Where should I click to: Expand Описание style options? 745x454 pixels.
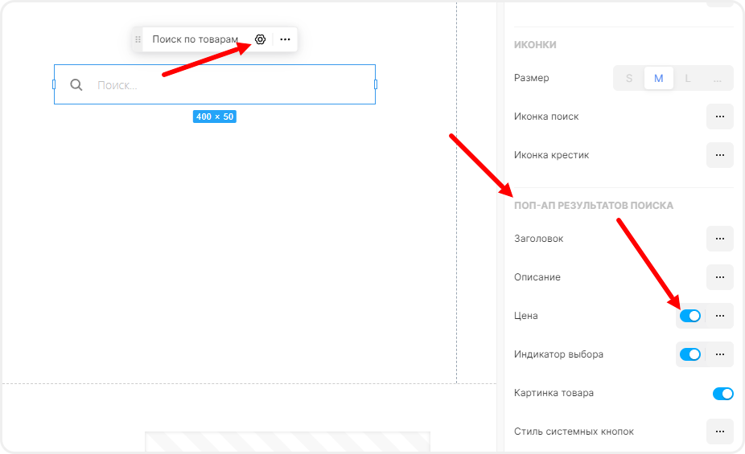tap(719, 277)
